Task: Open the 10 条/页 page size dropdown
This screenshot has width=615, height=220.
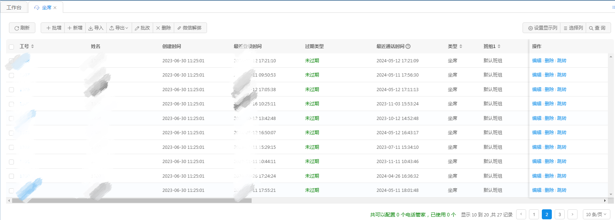Action: (596, 214)
